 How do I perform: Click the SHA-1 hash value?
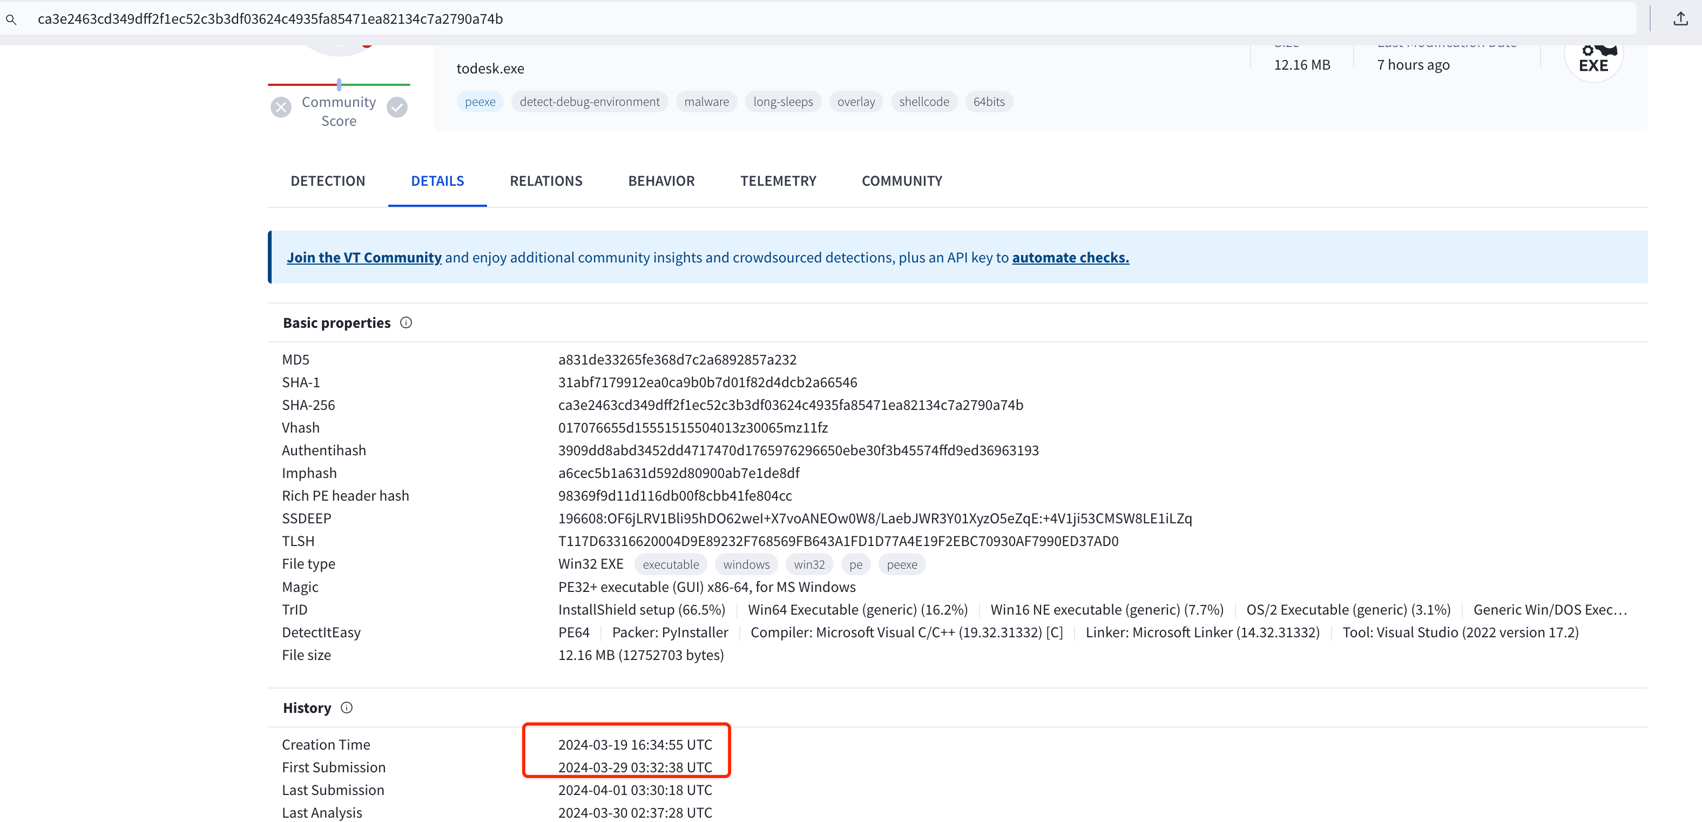707,382
